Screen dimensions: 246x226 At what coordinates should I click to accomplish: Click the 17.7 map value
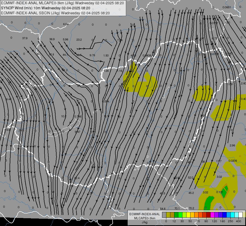point(219,161)
